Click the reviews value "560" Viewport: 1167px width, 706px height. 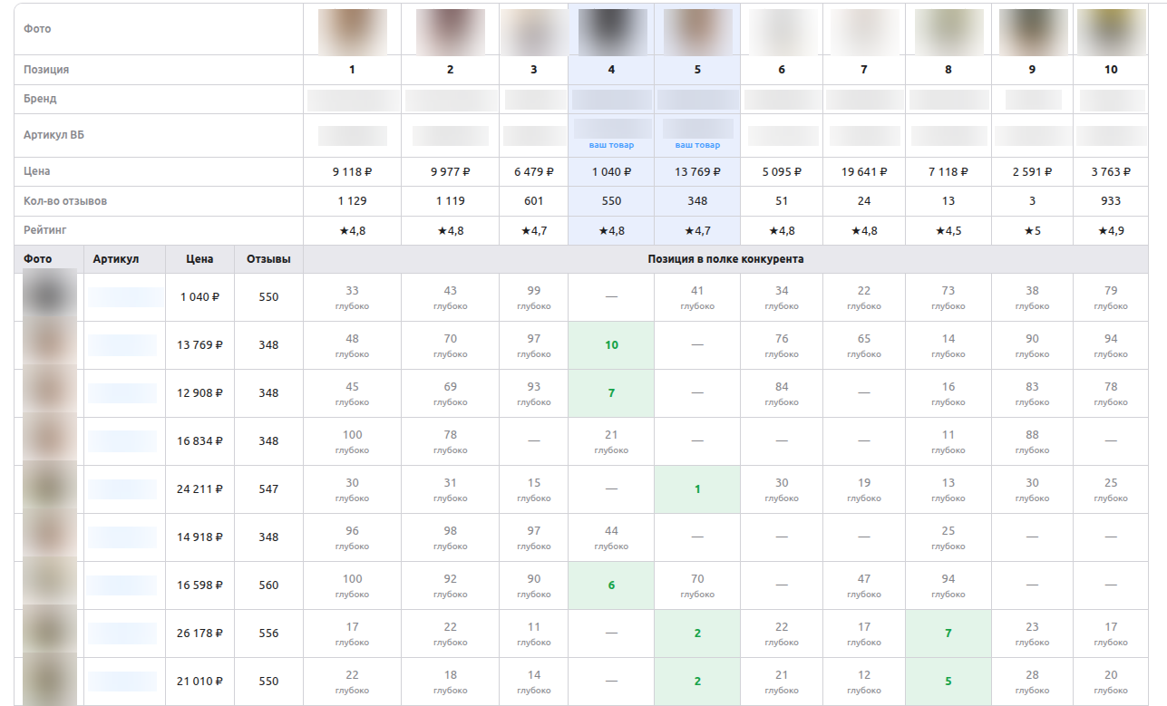268,585
